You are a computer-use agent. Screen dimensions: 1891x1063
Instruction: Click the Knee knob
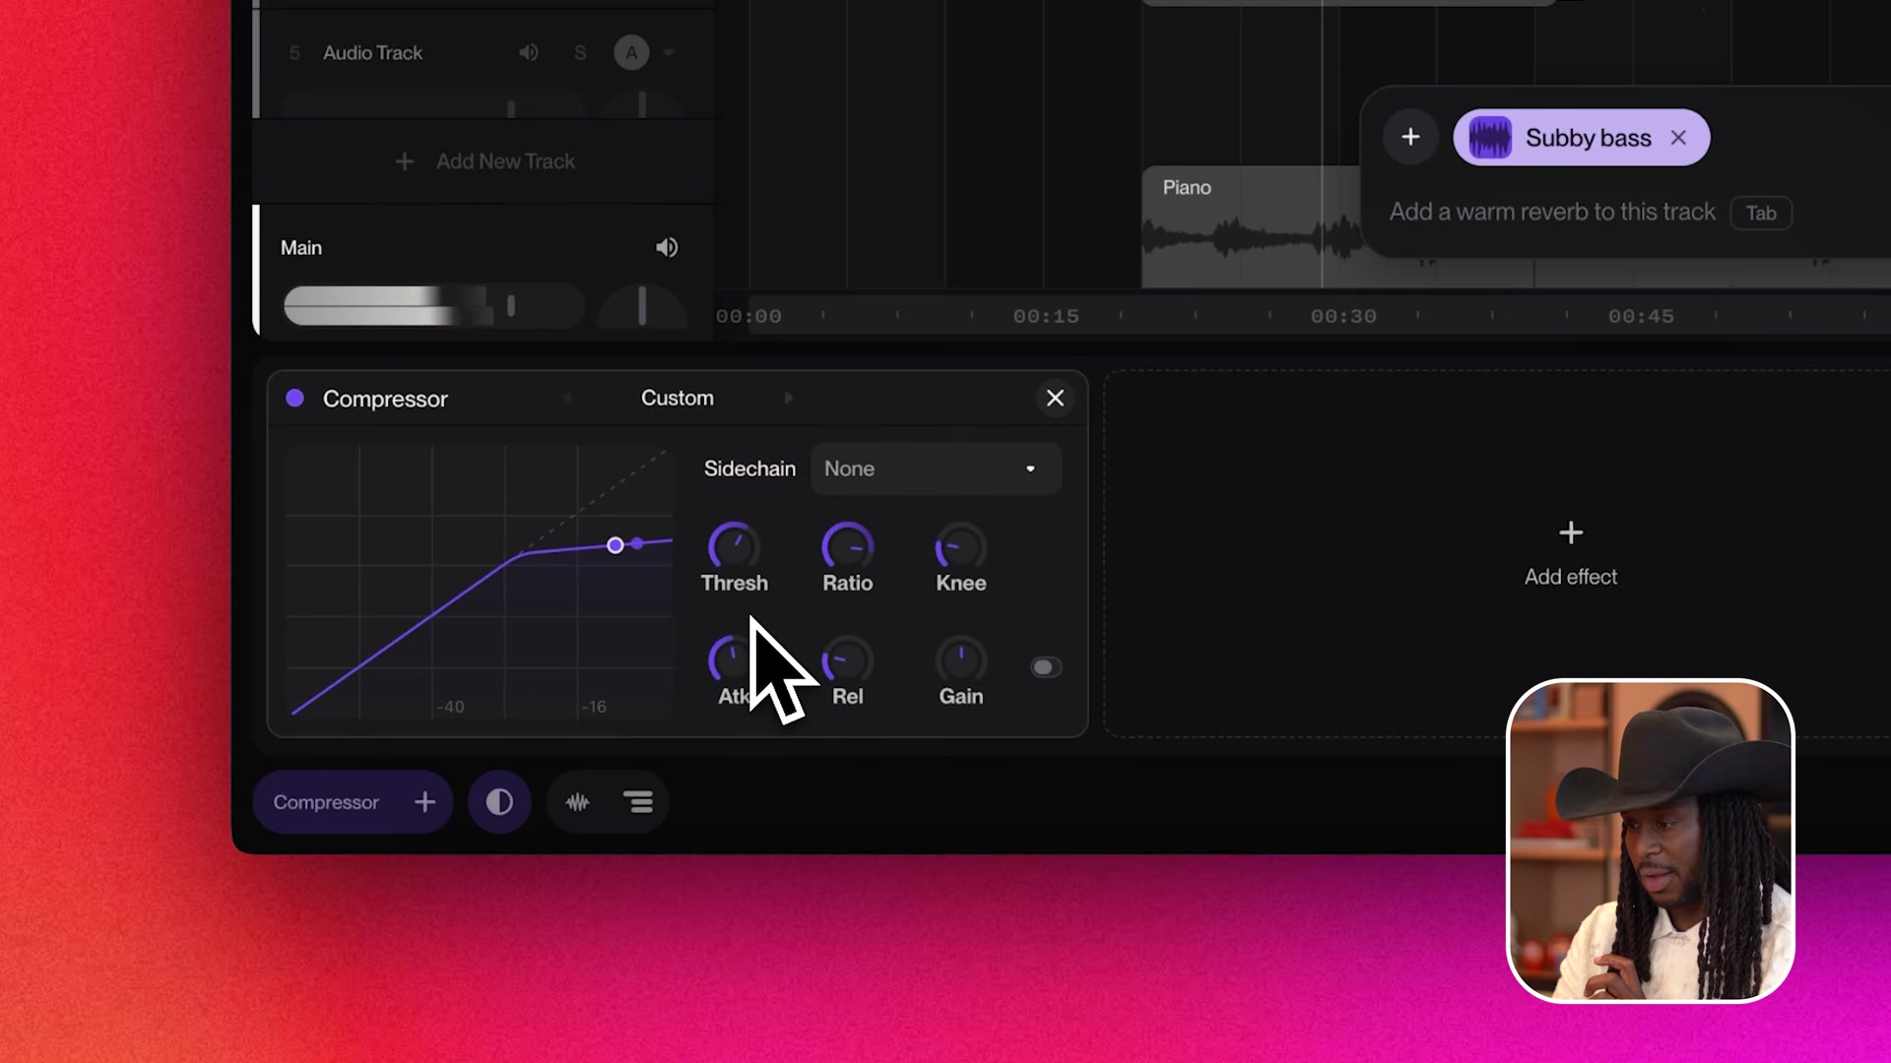click(x=960, y=546)
